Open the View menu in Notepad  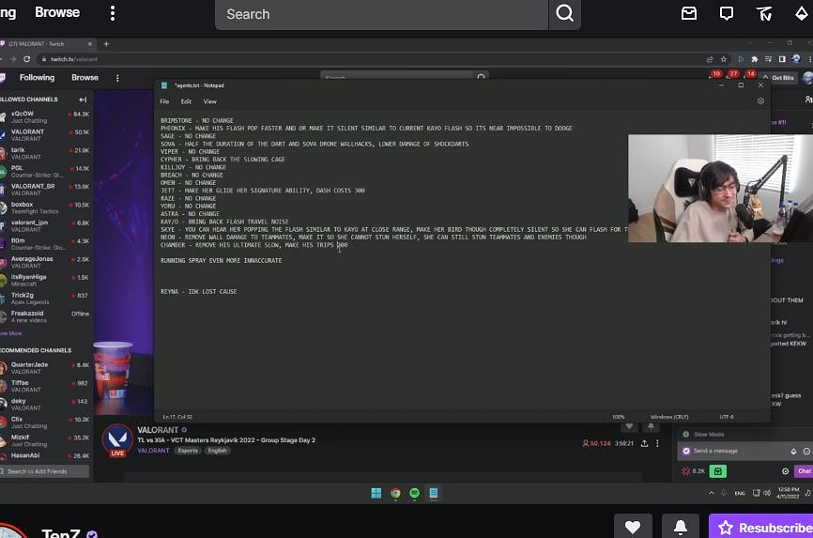pos(209,101)
